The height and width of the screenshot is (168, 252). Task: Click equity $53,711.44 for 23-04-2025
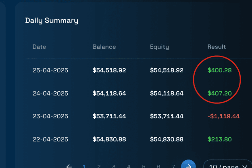pos(167,116)
